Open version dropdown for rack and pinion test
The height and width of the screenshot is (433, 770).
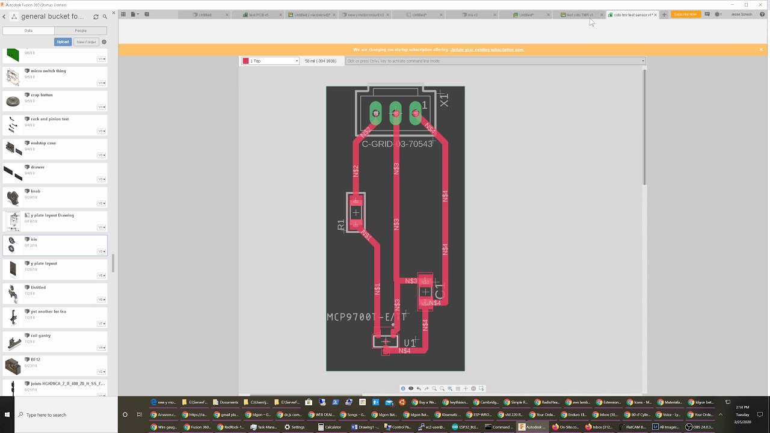point(102,131)
